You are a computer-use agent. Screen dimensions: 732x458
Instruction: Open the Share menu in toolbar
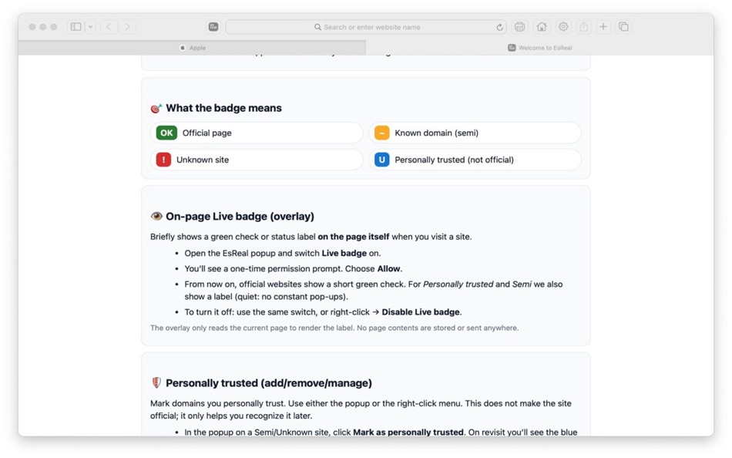pyautogui.click(x=584, y=26)
